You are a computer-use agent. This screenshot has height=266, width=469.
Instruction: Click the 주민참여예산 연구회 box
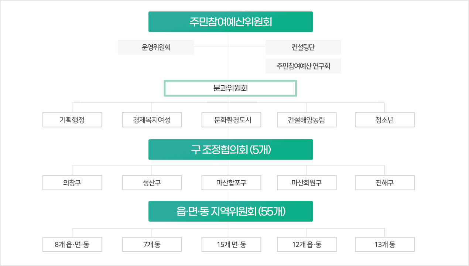(x=303, y=66)
